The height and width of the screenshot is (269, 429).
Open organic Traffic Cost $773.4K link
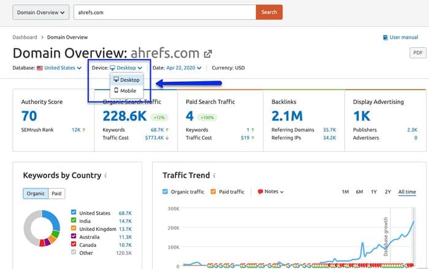(x=154, y=138)
